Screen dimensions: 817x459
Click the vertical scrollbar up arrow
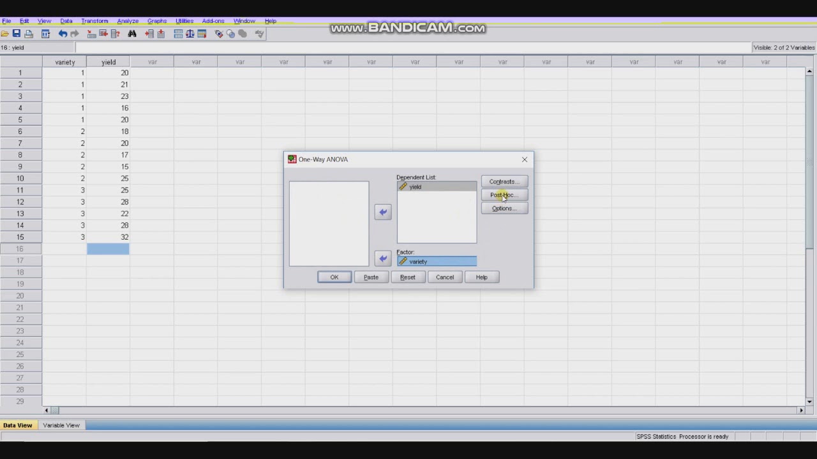click(x=810, y=71)
